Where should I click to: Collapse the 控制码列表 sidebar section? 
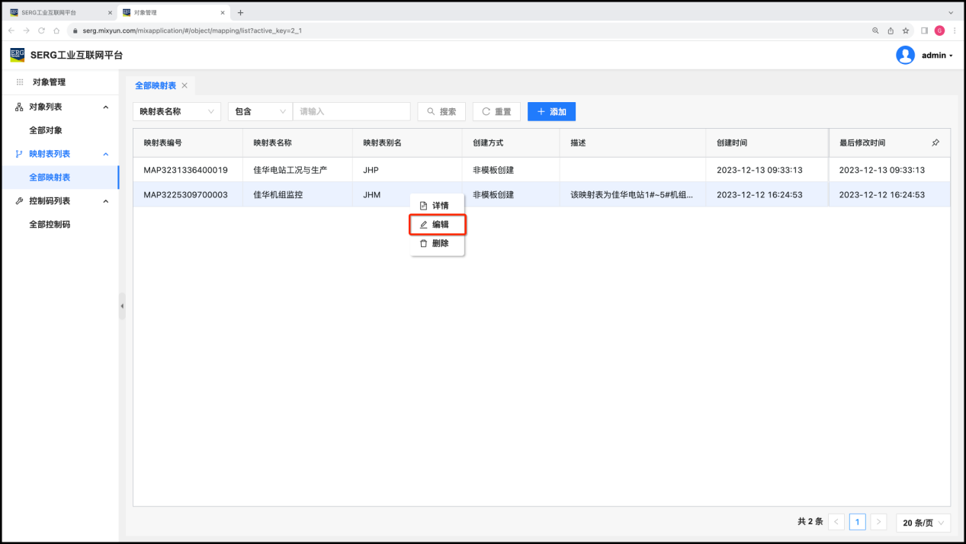pyautogui.click(x=105, y=201)
